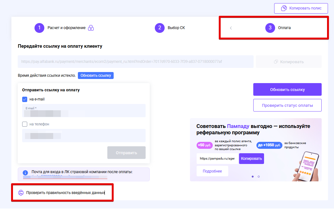Click the step 3 number circle
The image size is (334, 224).
(x=270, y=28)
